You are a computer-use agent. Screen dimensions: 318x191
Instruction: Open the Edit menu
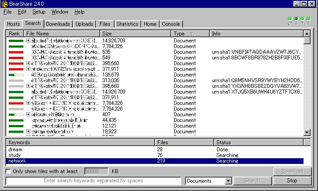(x=22, y=12)
